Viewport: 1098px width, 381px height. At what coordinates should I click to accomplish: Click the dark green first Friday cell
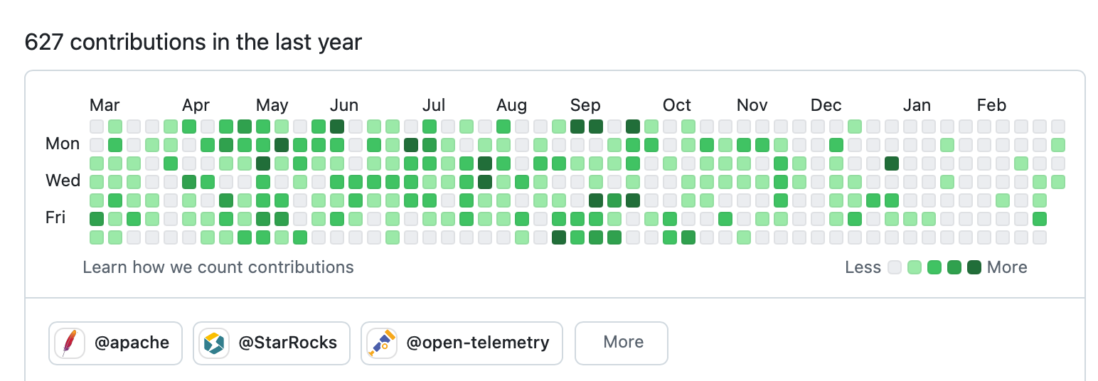97,218
